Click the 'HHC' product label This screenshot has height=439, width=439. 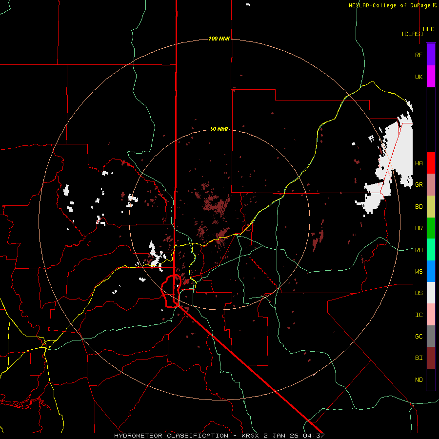click(x=428, y=29)
